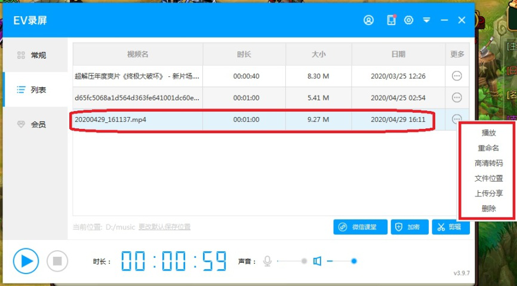Select video 超解压年度爽片《终极大破坏》
This screenshot has width=517, height=286.
click(x=137, y=76)
